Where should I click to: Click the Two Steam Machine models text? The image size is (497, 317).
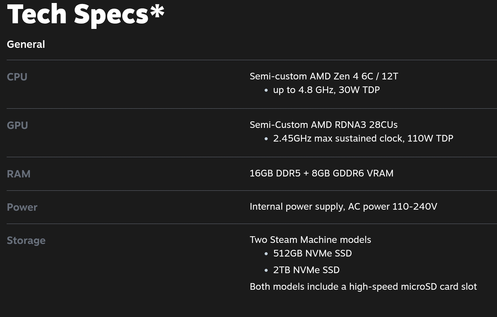[310, 240]
